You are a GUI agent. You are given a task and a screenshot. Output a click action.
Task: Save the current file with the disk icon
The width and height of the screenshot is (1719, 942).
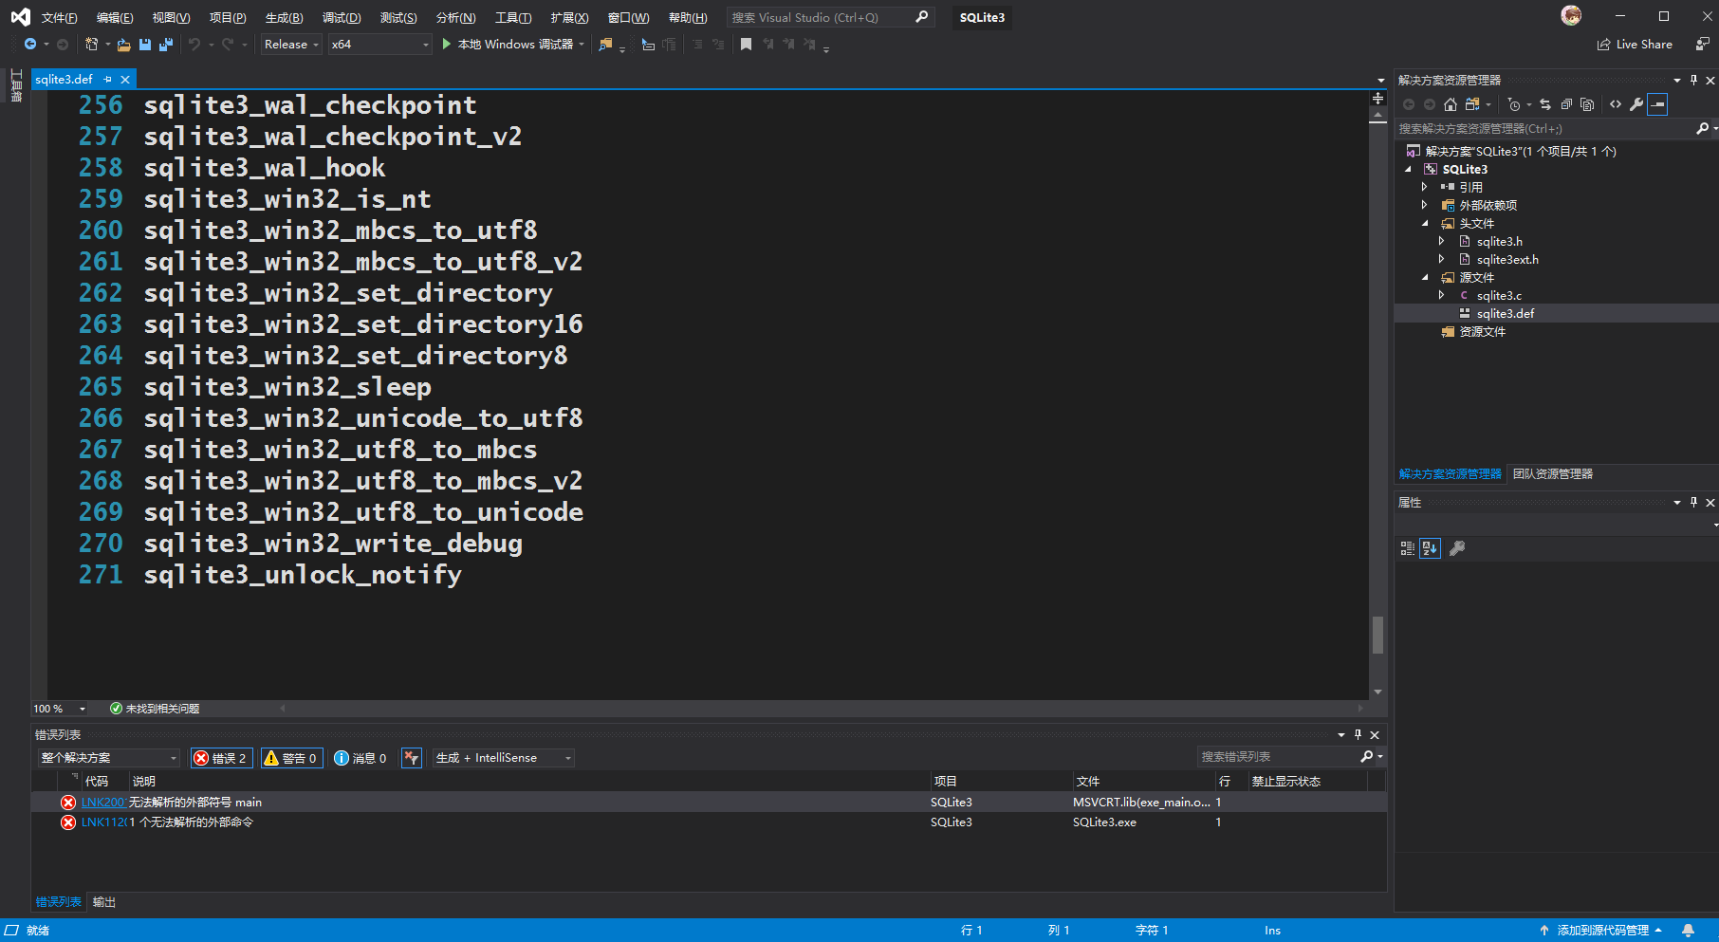[x=145, y=45]
